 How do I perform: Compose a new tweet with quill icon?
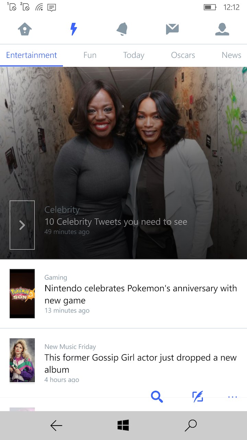coord(198,397)
